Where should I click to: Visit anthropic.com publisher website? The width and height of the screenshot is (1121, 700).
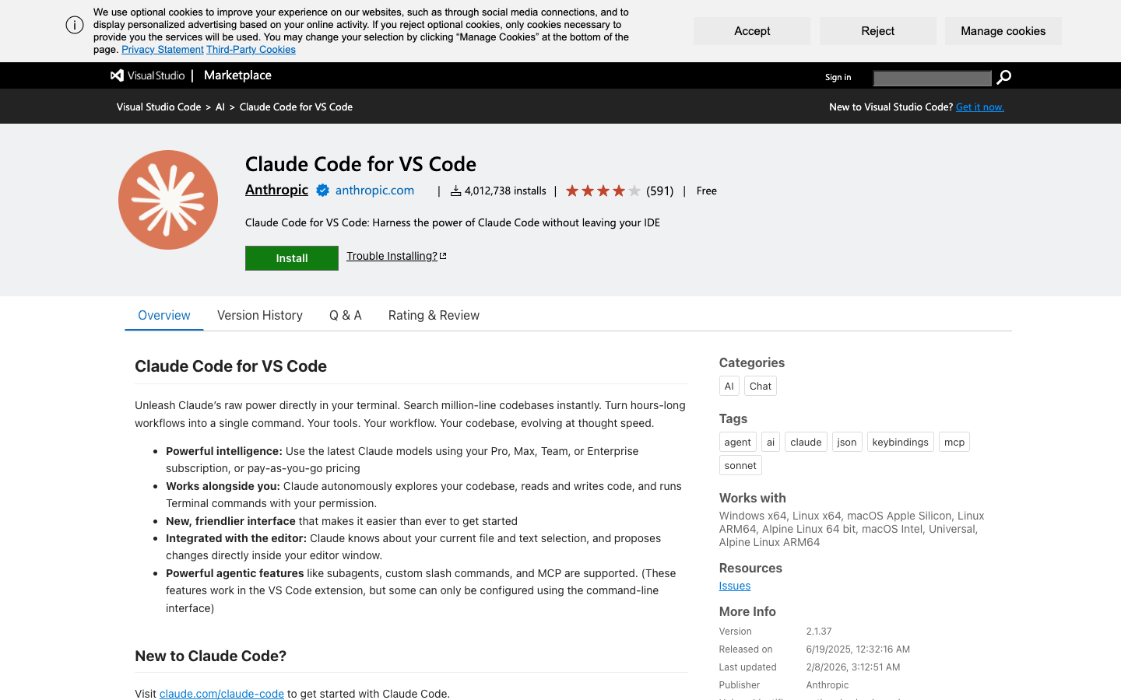[x=374, y=190]
